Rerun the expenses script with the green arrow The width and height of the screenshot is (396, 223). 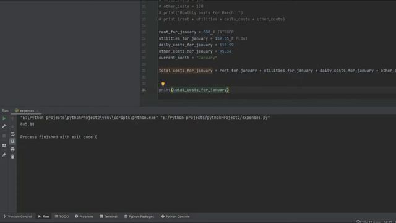(4, 118)
